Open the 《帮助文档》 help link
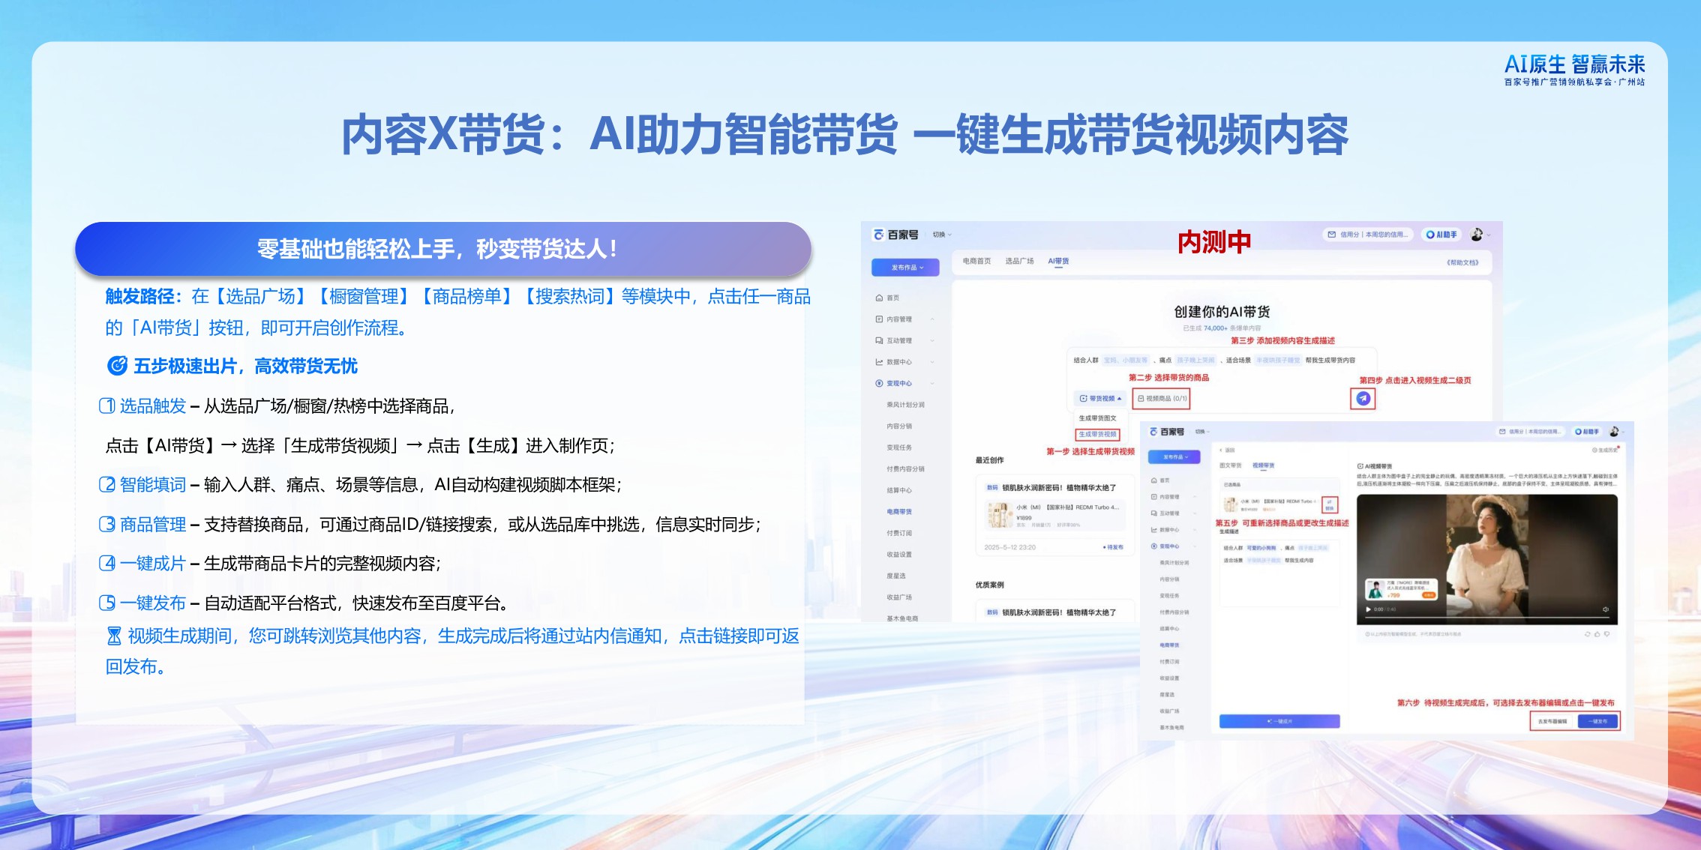Screen dimensions: 1701x850 [1462, 263]
